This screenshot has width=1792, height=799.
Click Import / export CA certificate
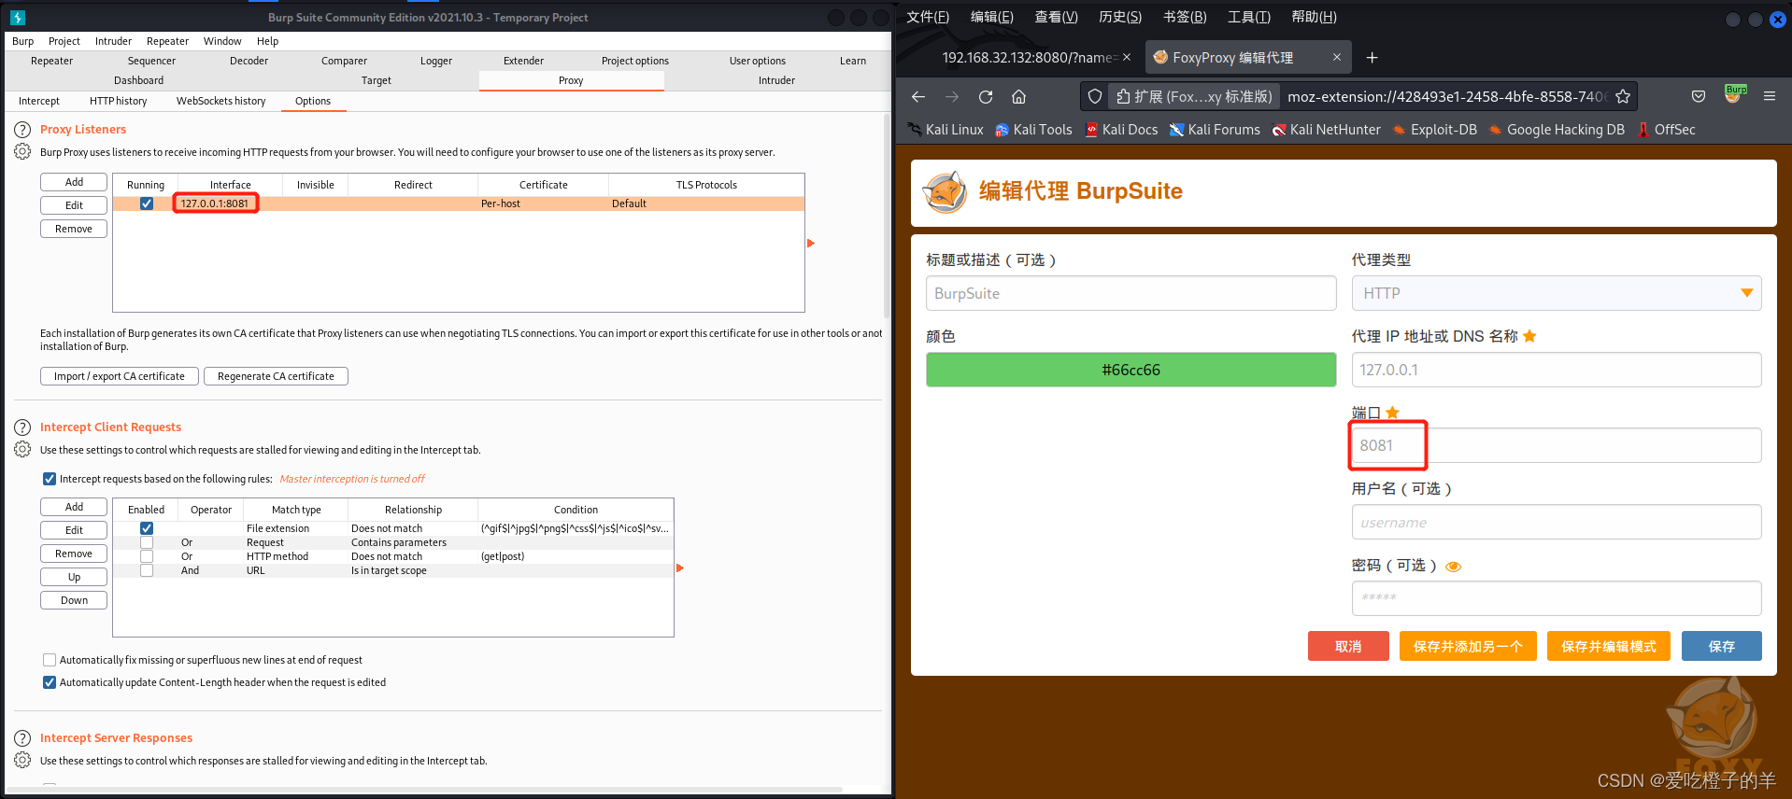pyautogui.click(x=120, y=376)
